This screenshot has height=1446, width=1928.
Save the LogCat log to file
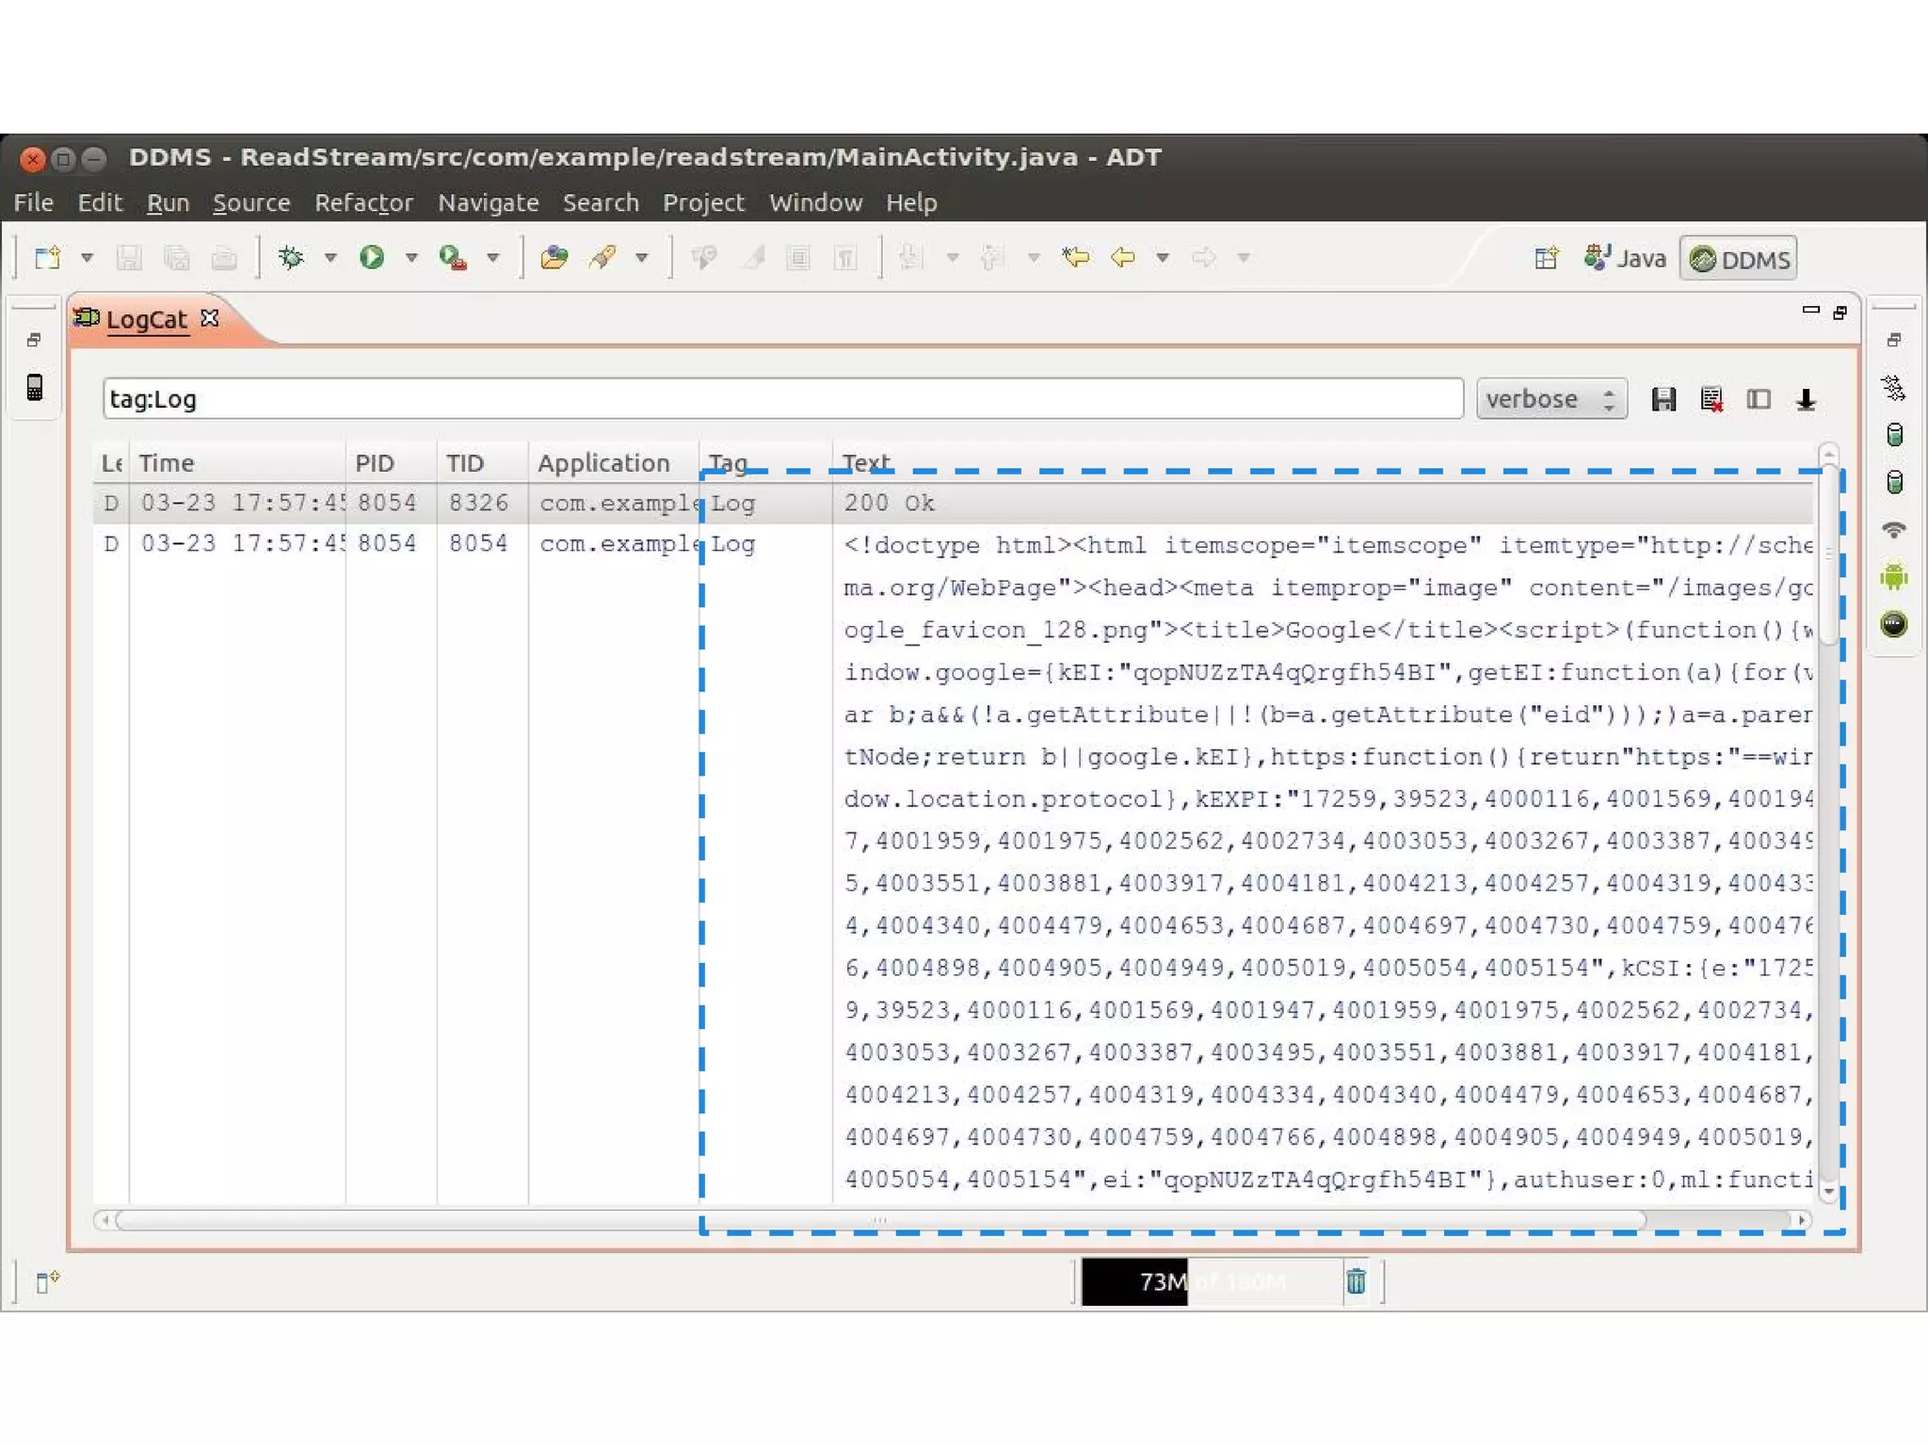pos(1663,399)
